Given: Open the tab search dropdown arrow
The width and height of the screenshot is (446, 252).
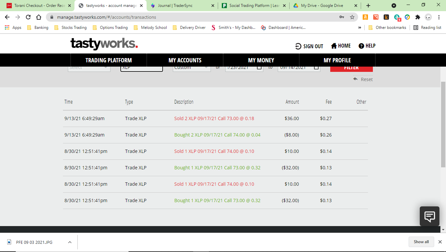Looking at the screenshot, I should tap(394, 6).
